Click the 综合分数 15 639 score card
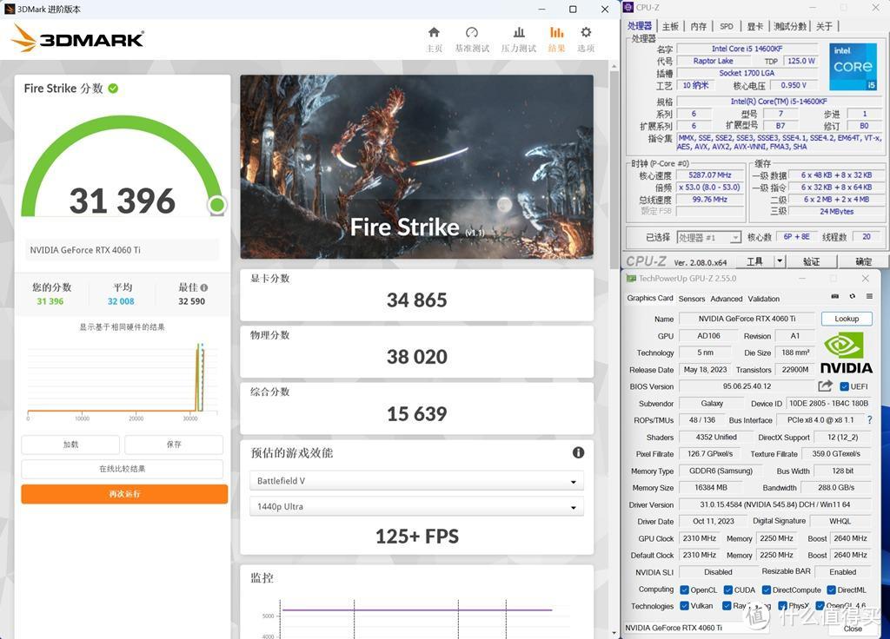 416,408
